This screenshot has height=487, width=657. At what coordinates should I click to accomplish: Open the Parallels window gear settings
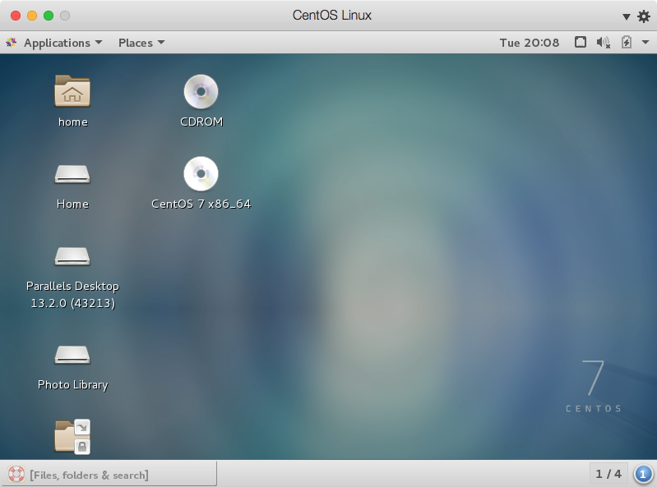(644, 16)
